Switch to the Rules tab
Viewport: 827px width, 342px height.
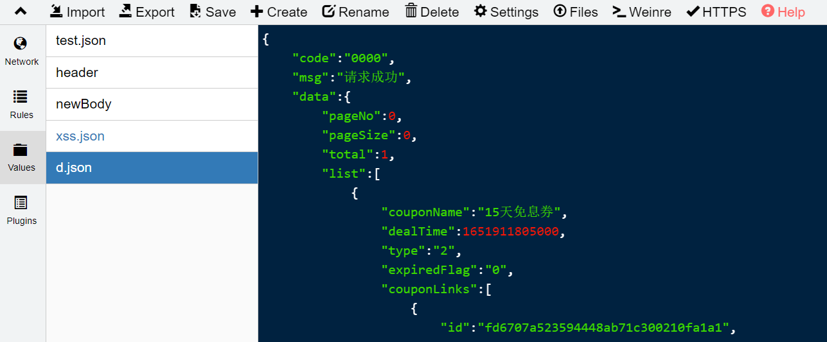click(x=22, y=105)
